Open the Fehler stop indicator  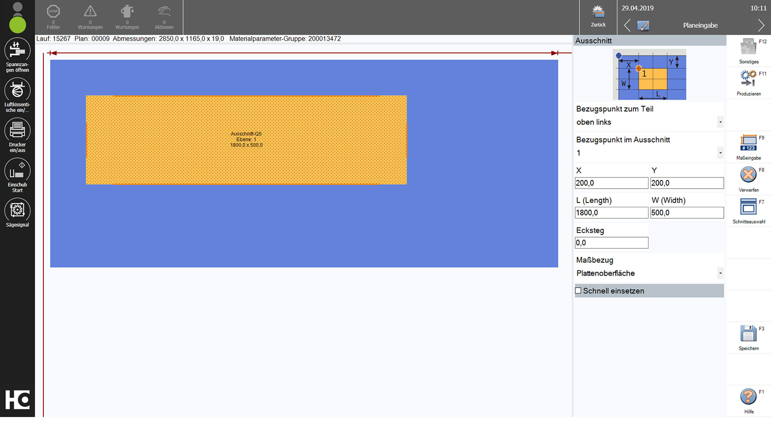[53, 12]
